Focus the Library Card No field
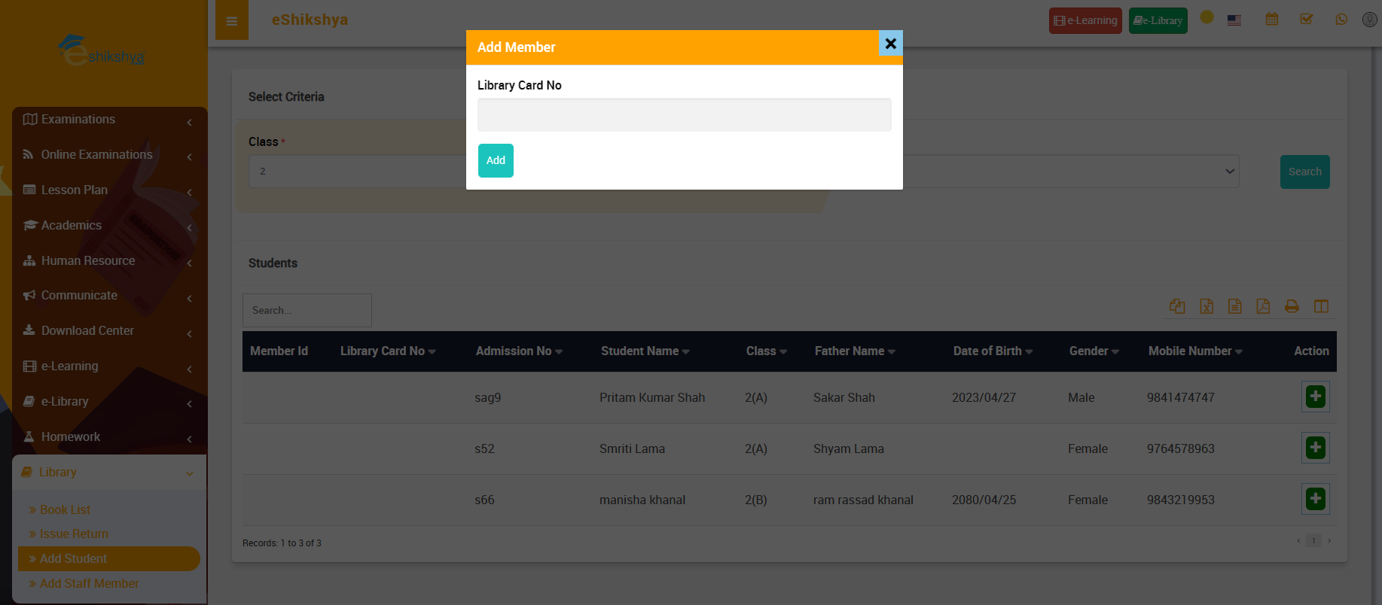This screenshot has height=605, width=1382. (684, 115)
